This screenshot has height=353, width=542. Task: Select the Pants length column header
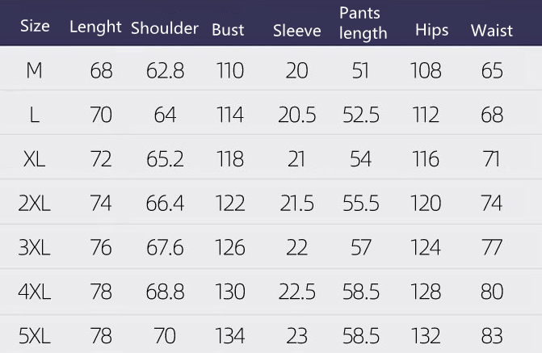click(x=363, y=23)
